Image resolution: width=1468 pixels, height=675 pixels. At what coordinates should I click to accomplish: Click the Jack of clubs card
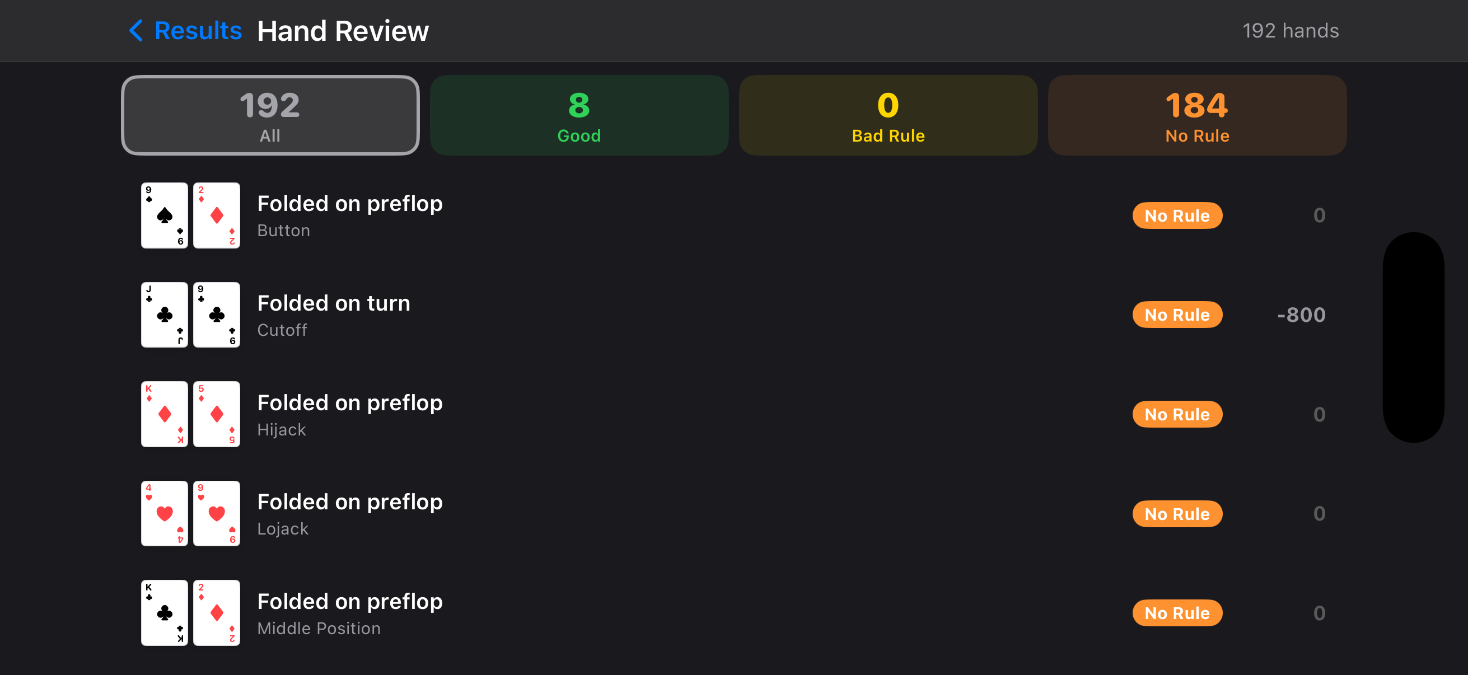pyautogui.click(x=165, y=315)
